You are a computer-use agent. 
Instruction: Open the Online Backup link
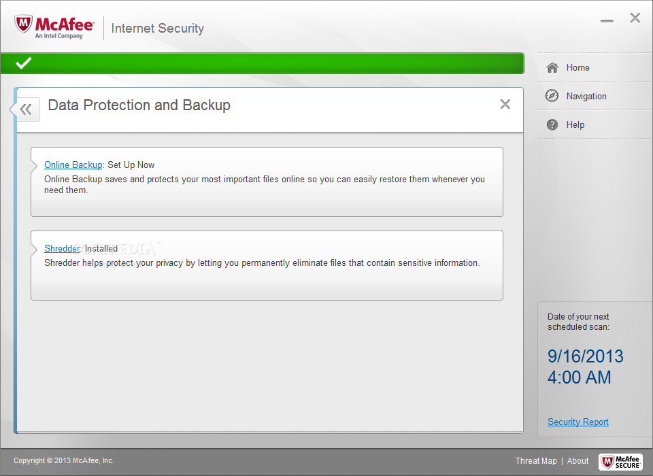tap(73, 165)
